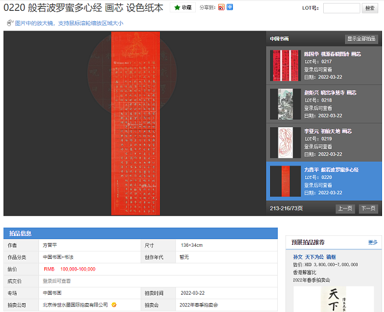
Task: Click 更多 link in preview recommendations
Action: point(372,242)
